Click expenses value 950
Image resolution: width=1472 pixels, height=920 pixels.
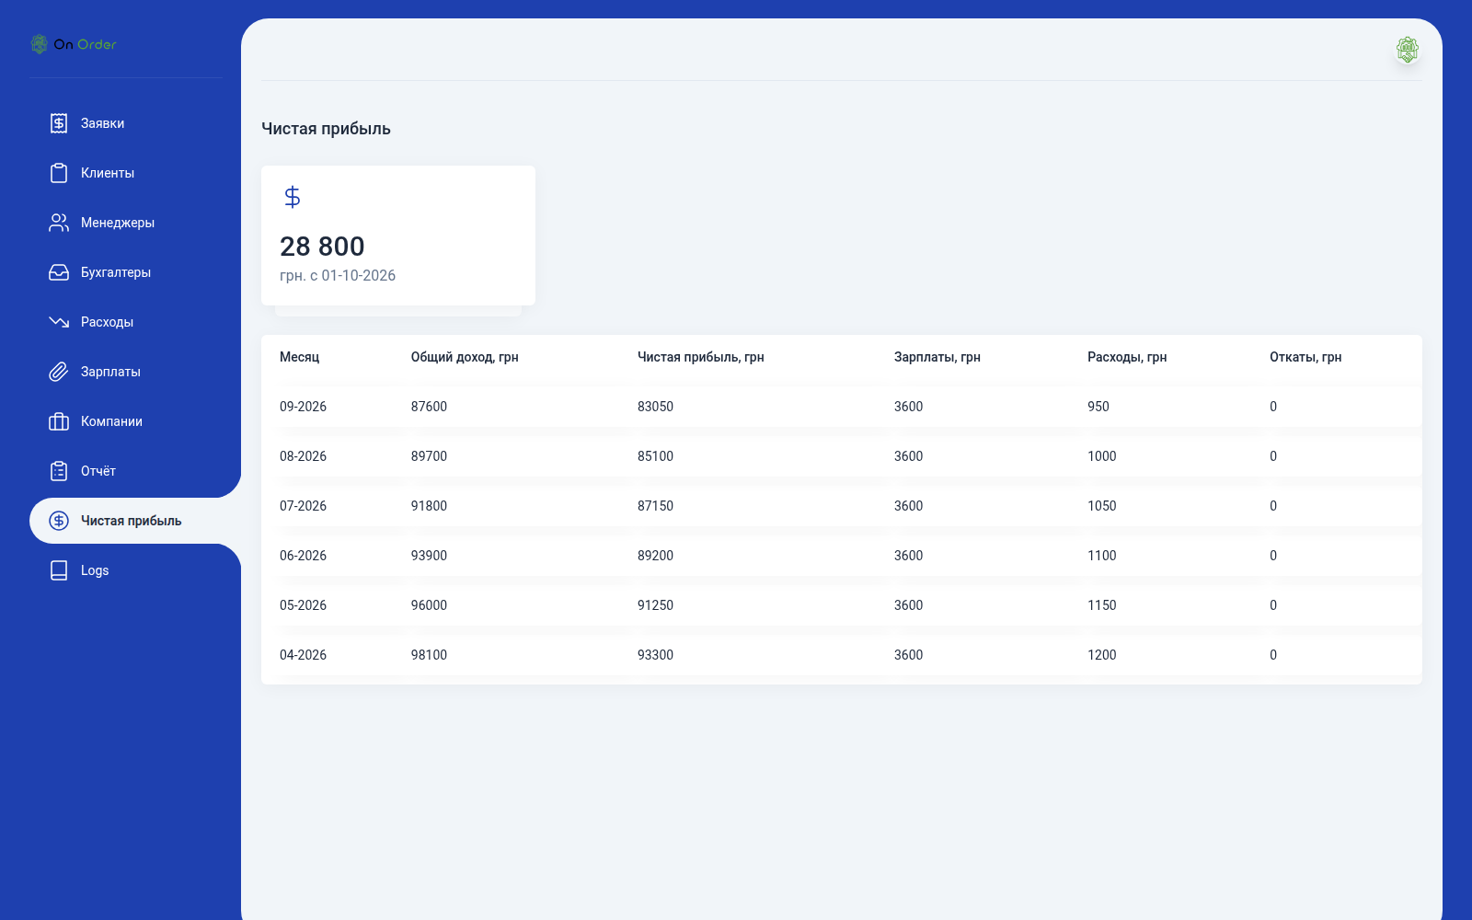(1098, 407)
